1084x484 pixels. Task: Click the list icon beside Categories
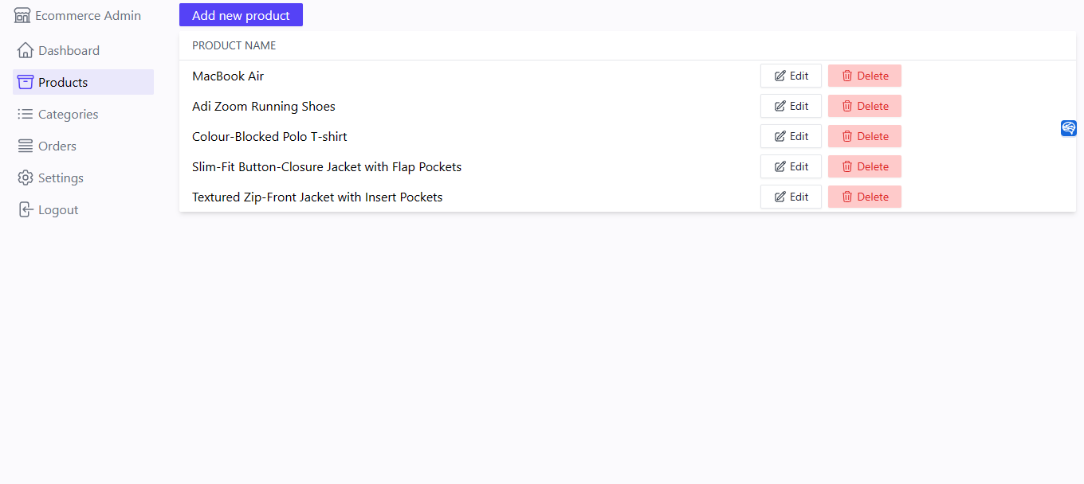click(25, 113)
